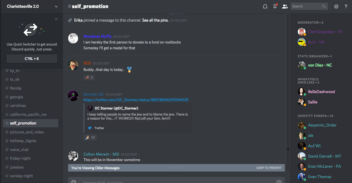Open notification settings bell icon

pos(265,6)
